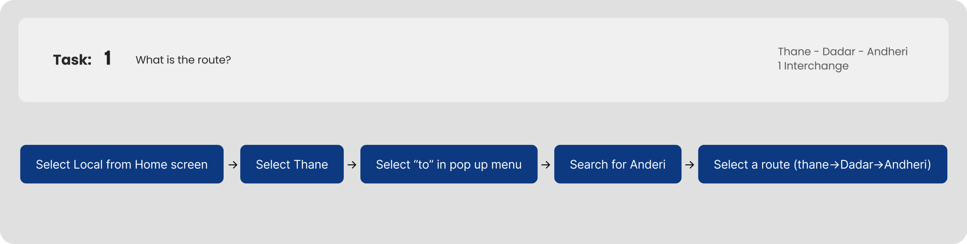
Task: Click empty middle area of the task card
Action: point(491,60)
